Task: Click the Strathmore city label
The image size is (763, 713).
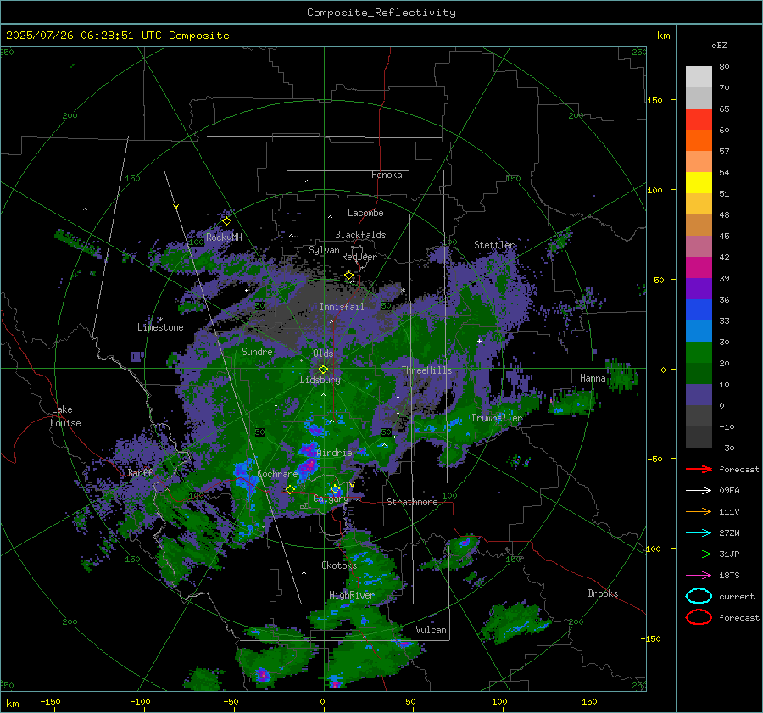Action: click(x=412, y=502)
